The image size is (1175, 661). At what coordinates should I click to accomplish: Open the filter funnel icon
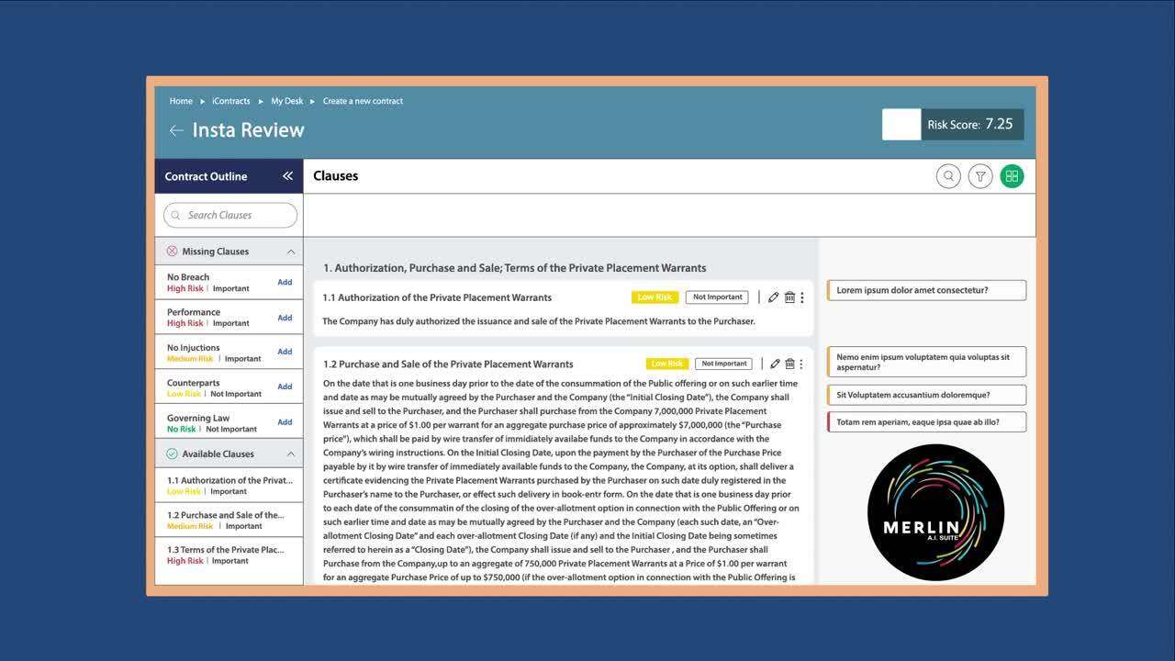click(980, 176)
